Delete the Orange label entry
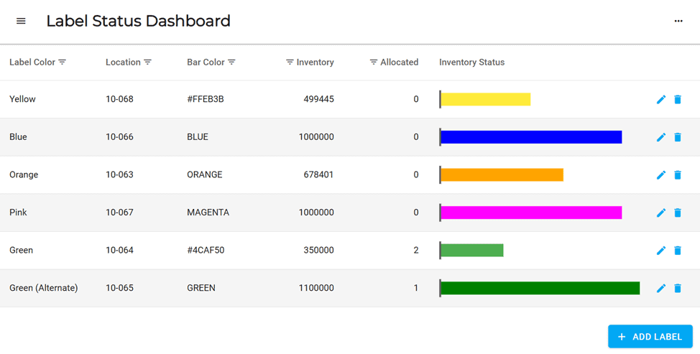The image size is (700, 354). tap(678, 175)
